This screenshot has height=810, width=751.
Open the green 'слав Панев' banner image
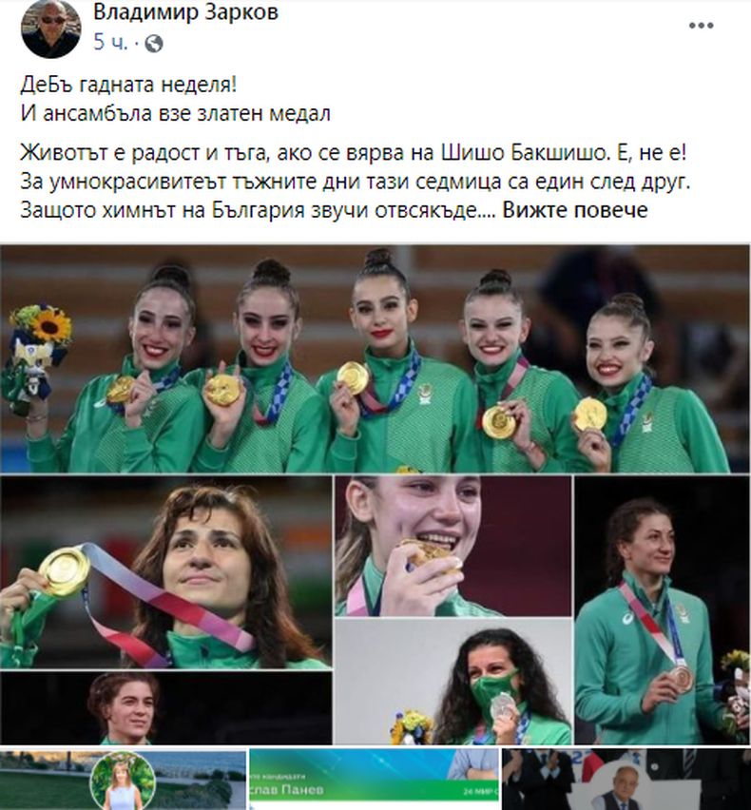click(374, 780)
